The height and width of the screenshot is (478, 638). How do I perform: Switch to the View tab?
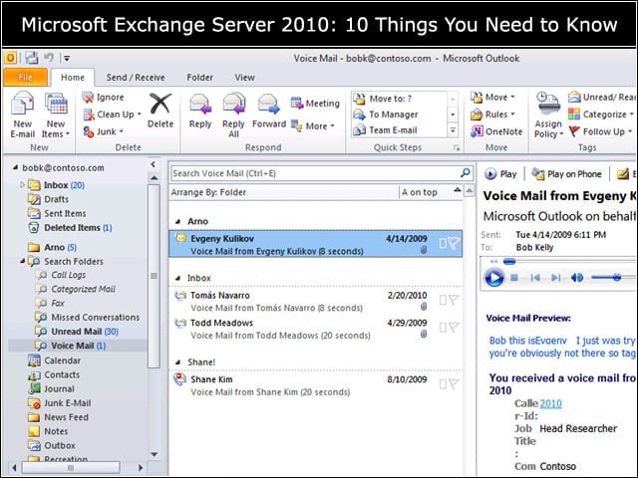tap(244, 78)
